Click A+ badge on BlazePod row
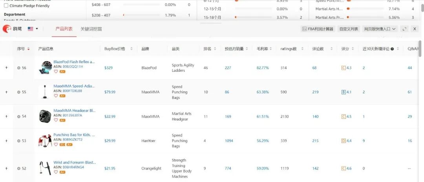This screenshot has height=182, width=424. [62, 71]
